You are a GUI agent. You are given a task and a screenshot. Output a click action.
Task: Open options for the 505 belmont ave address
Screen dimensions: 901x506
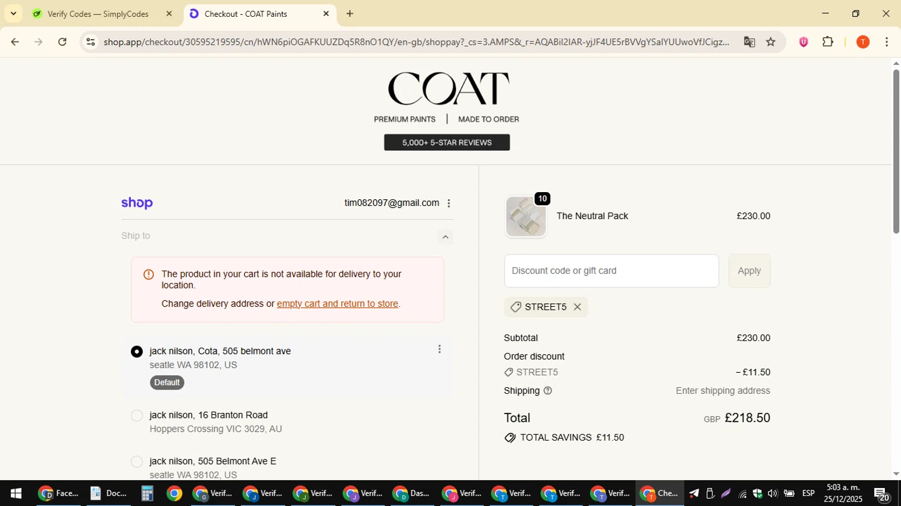tap(440, 349)
